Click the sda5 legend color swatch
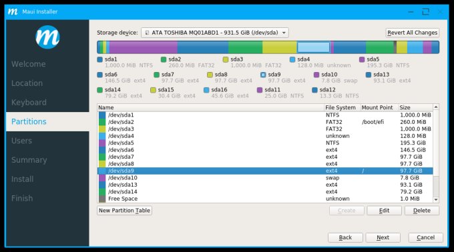 (x=362, y=59)
